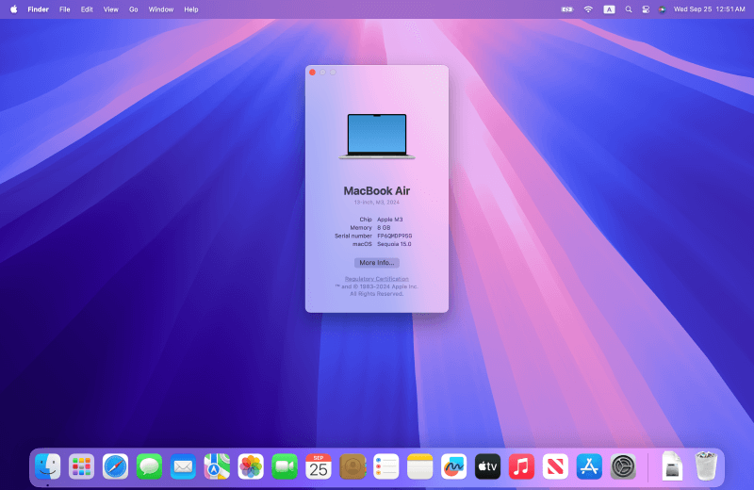Open the View menu
The width and height of the screenshot is (754, 490).
[110, 9]
